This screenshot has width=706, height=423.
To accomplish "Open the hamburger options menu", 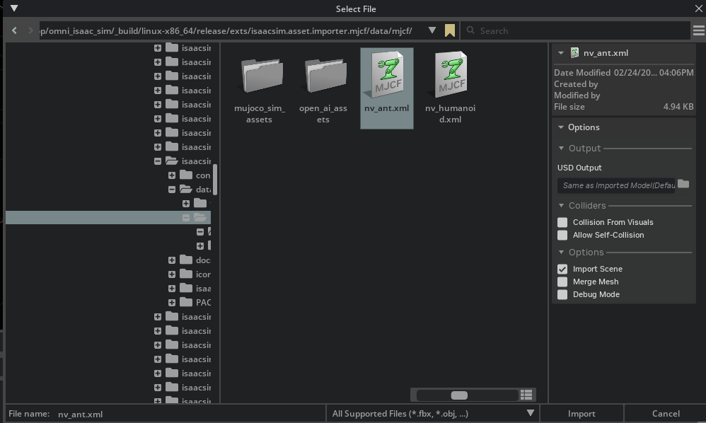I will click(698, 30).
